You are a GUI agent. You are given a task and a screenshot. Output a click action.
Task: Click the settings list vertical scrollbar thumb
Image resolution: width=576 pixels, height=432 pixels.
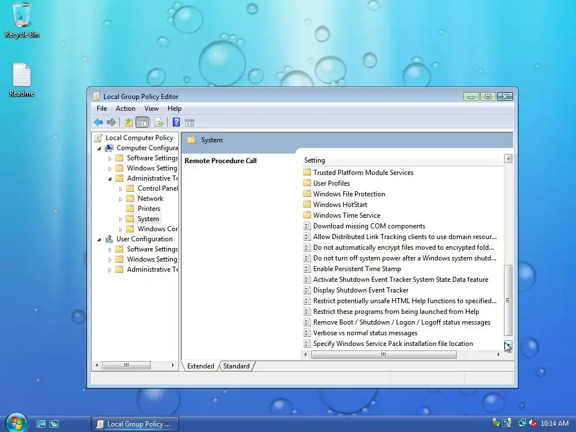pyautogui.click(x=508, y=300)
